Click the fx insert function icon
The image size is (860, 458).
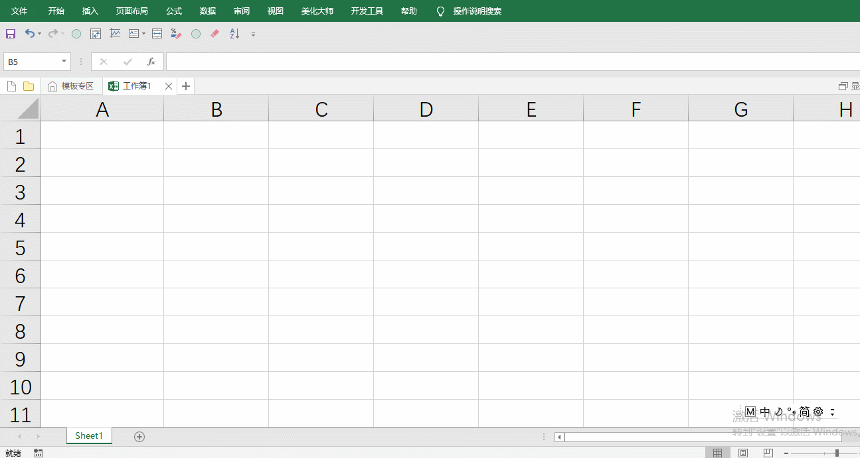pos(151,62)
